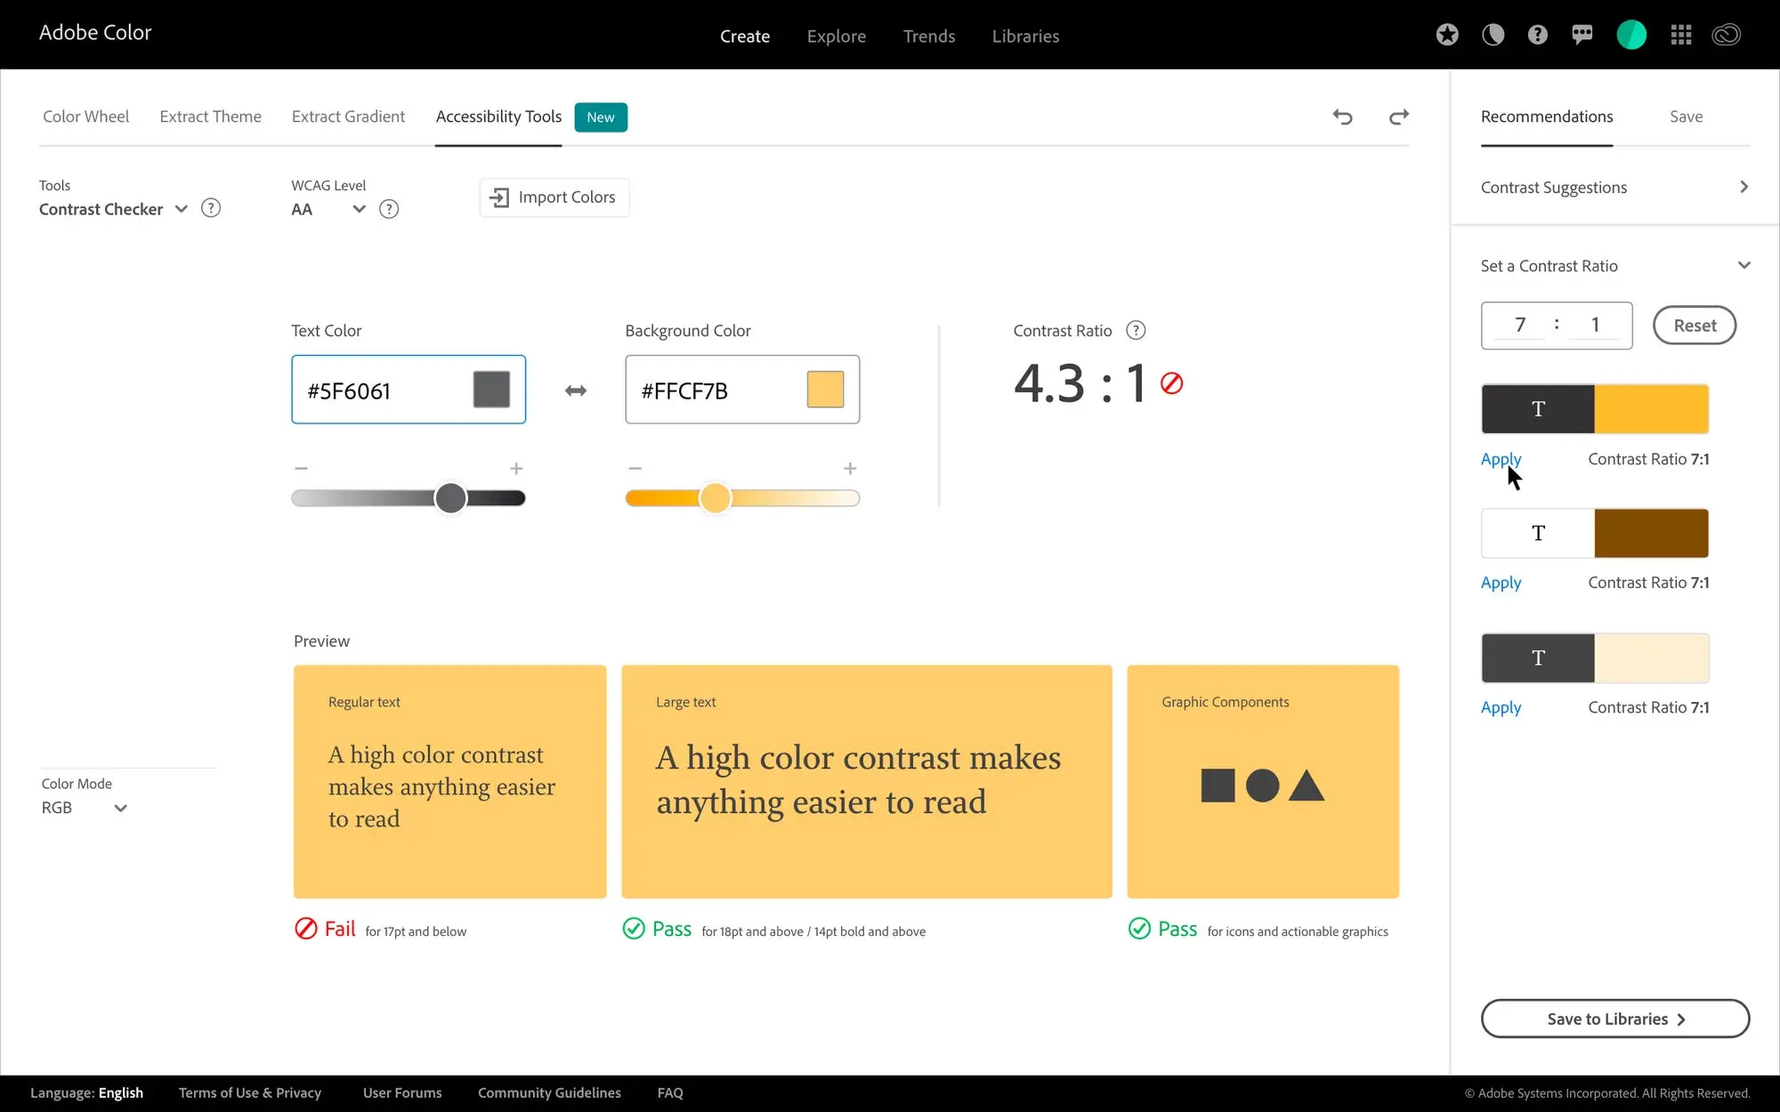This screenshot has height=1112, width=1780.
Task: Expand the Color Mode RGB dropdown
Action: [120, 808]
